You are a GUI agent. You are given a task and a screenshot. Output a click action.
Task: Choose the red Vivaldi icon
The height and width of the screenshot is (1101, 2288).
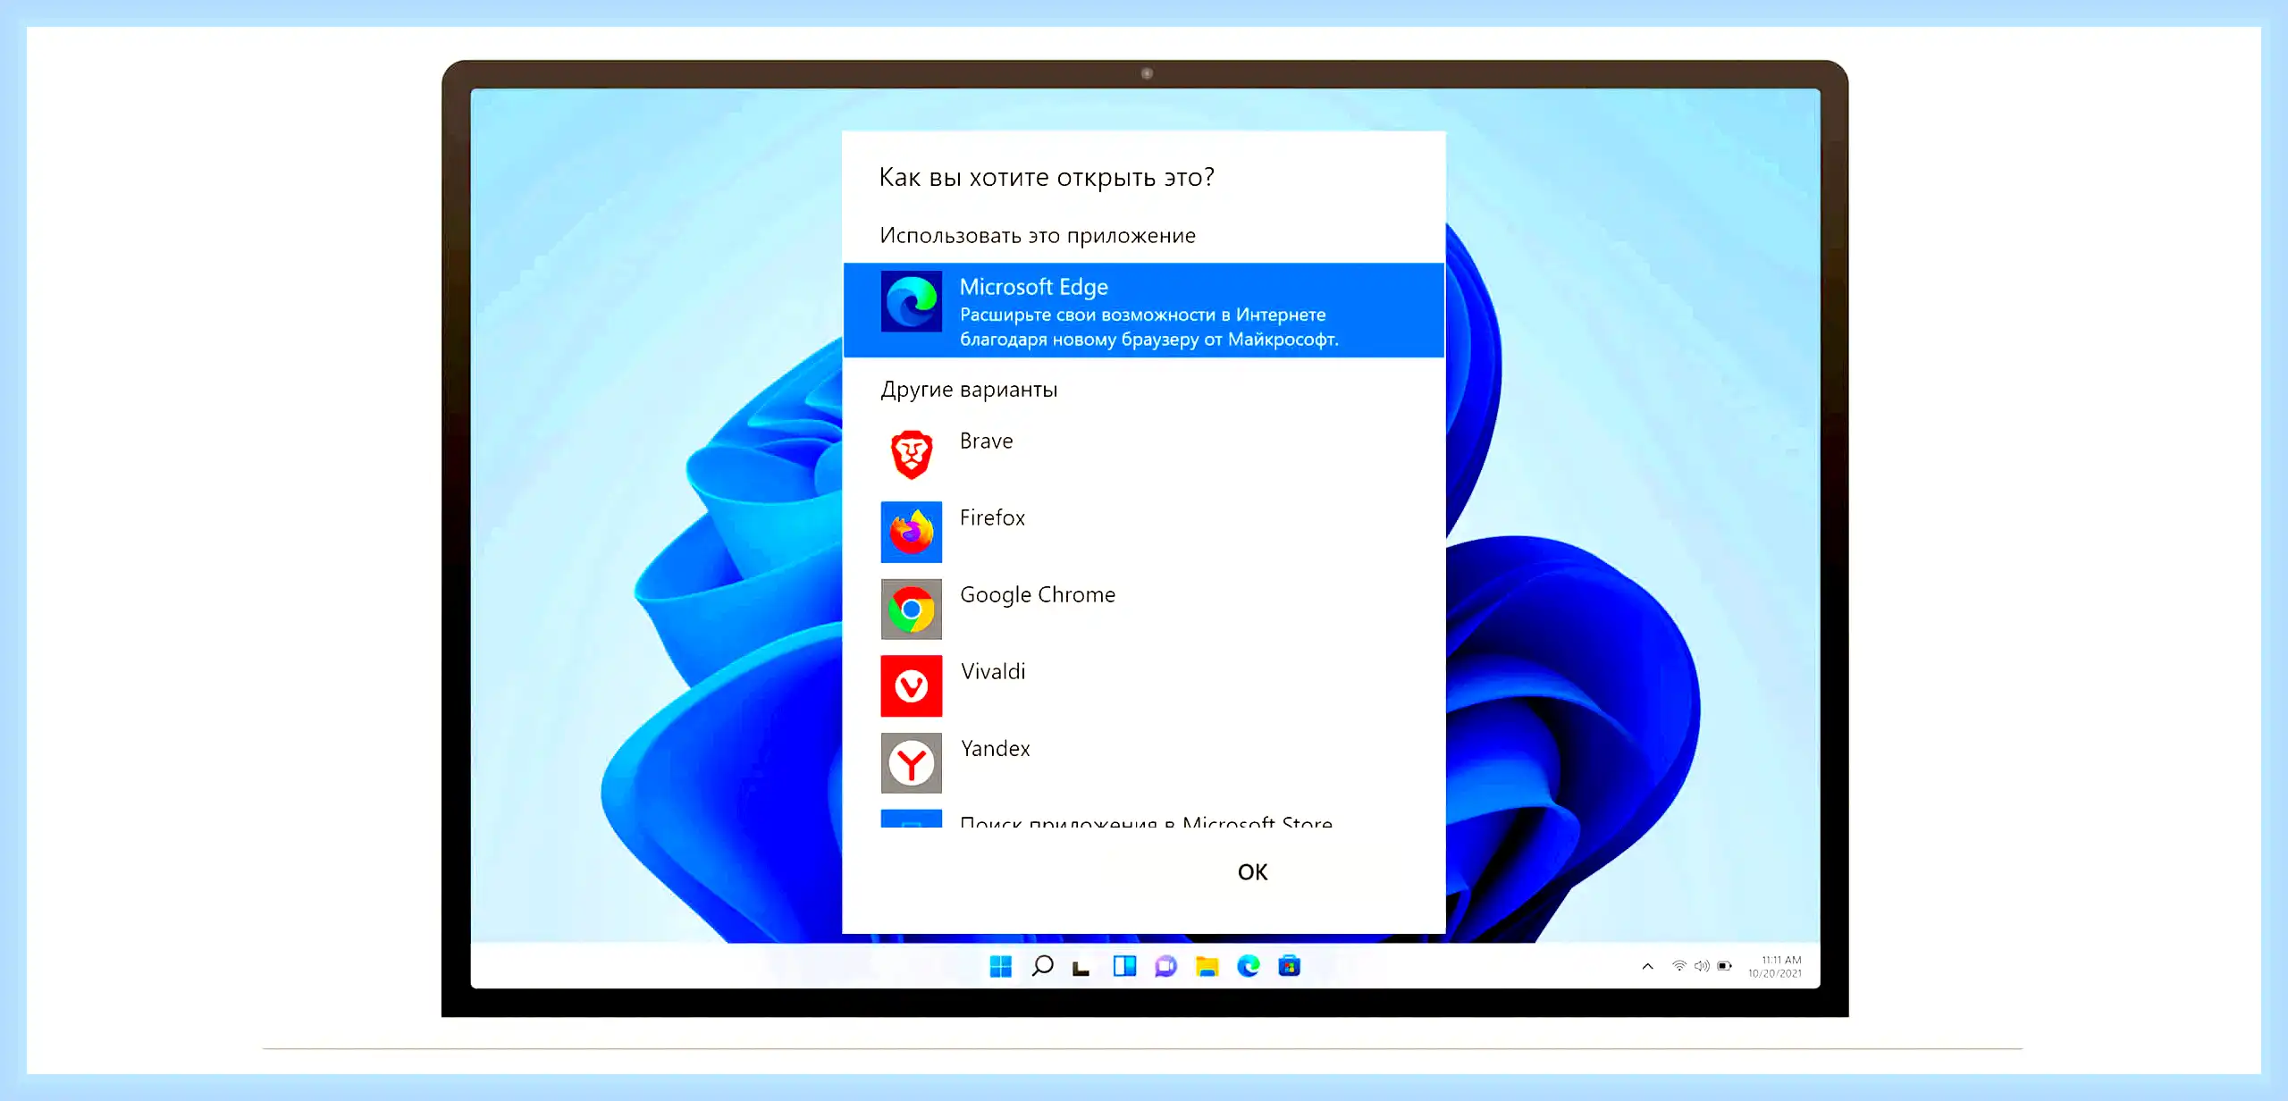(911, 685)
